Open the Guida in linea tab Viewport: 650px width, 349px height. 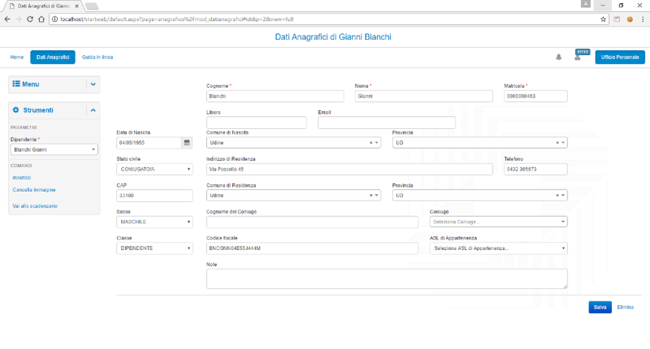[x=98, y=57]
